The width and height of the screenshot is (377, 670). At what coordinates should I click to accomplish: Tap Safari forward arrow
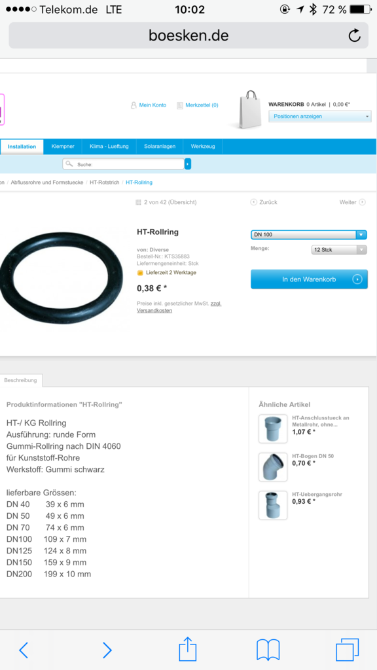(107, 650)
